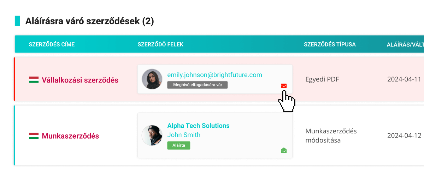
Task: Sort by the SZERZŐDÉS TÍPUSA column header
Action: 330,44
